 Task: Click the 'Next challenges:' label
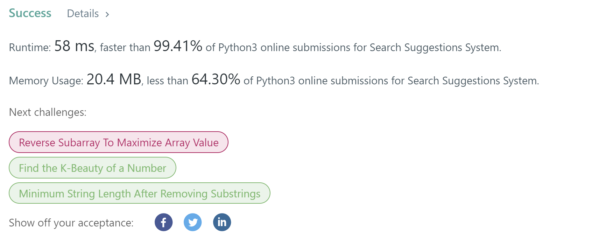(x=48, y=112)
